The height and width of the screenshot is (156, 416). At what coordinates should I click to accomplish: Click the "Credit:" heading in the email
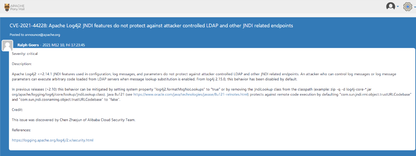click(18, 110)
